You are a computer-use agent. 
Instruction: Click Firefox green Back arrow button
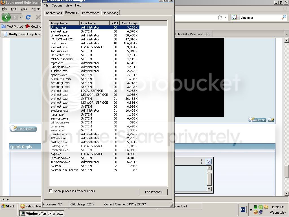pyautogui.click(x=6, y=17)
